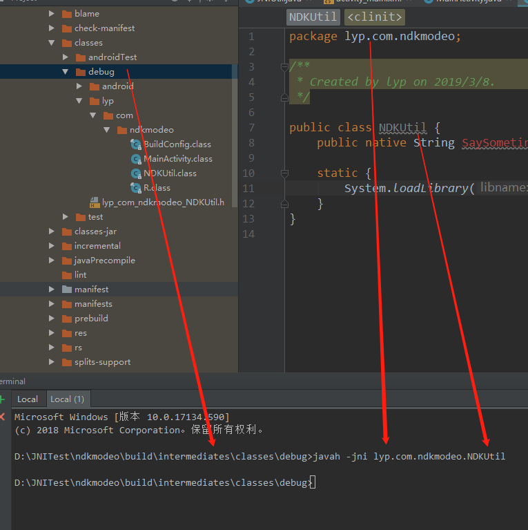Screen dimensions: 528x530
Task: Click the terminal command prompt cursor
Action: coord(313,482)
